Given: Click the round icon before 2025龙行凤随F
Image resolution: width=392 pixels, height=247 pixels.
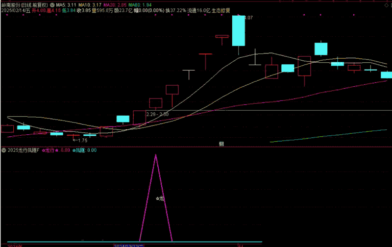Looking at the screenshot, I should tap(4, 150).
